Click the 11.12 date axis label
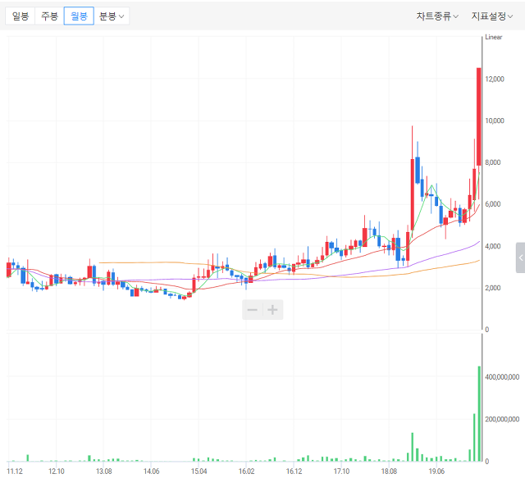The width and height of the screenshot is (525, 483). coord(15,472)
